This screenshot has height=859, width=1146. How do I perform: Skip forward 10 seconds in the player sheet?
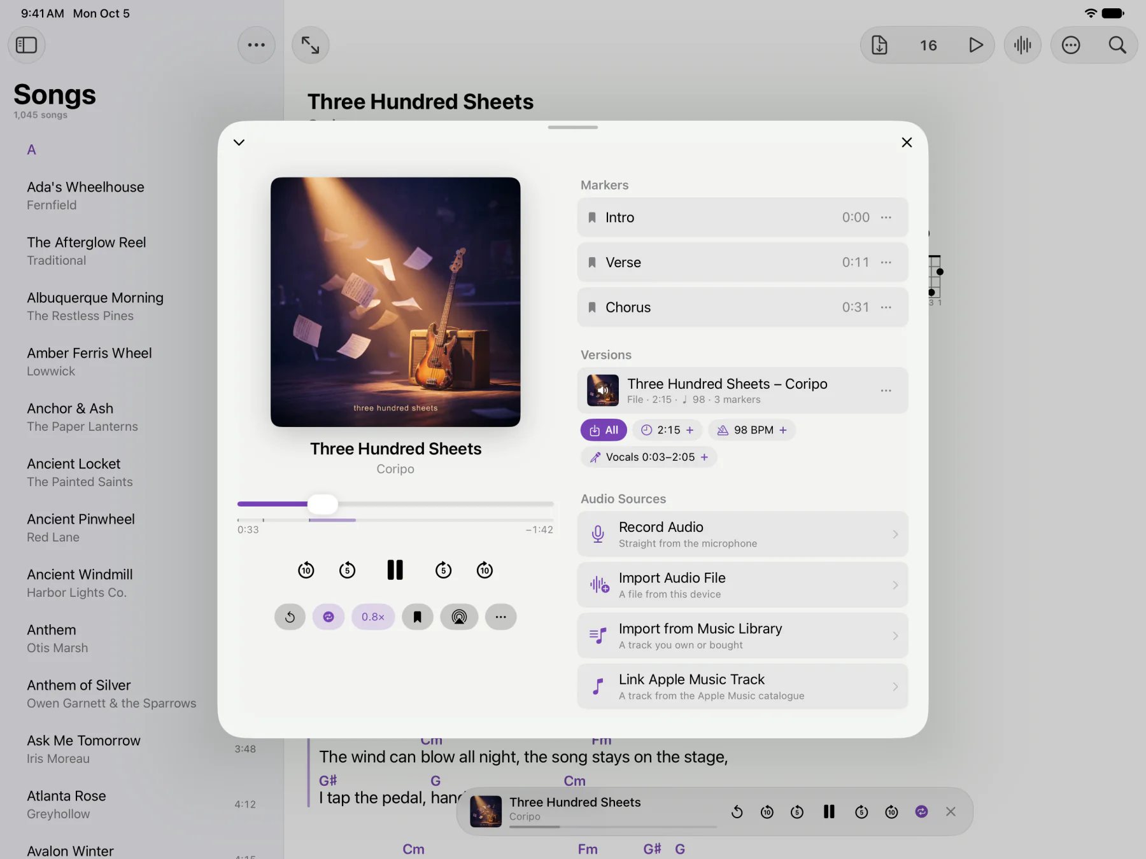pyautogui.click(x=485, y=570)
